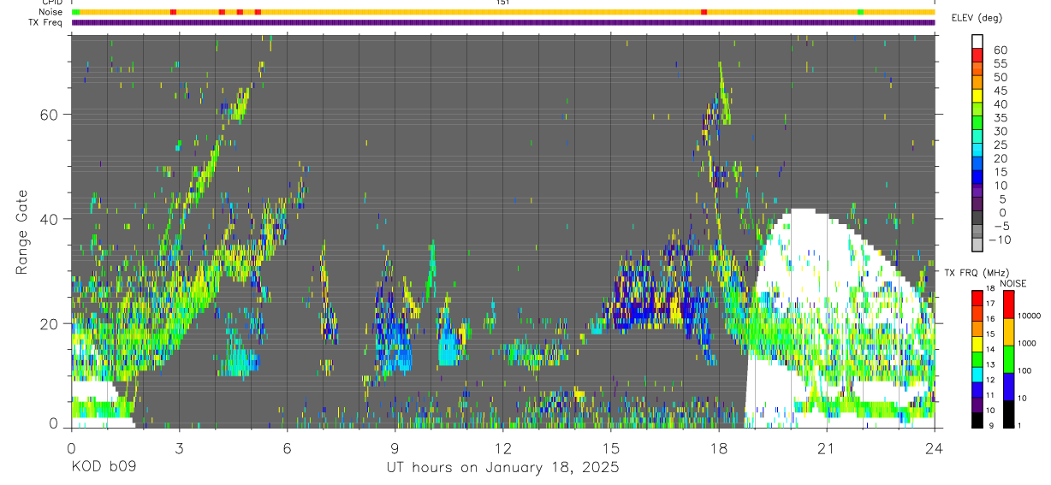Screen dimensions: 1051x485
Task: Click the ELEV colorbar label '−10'
Action: pyautogui.click(x=998, y=240)
